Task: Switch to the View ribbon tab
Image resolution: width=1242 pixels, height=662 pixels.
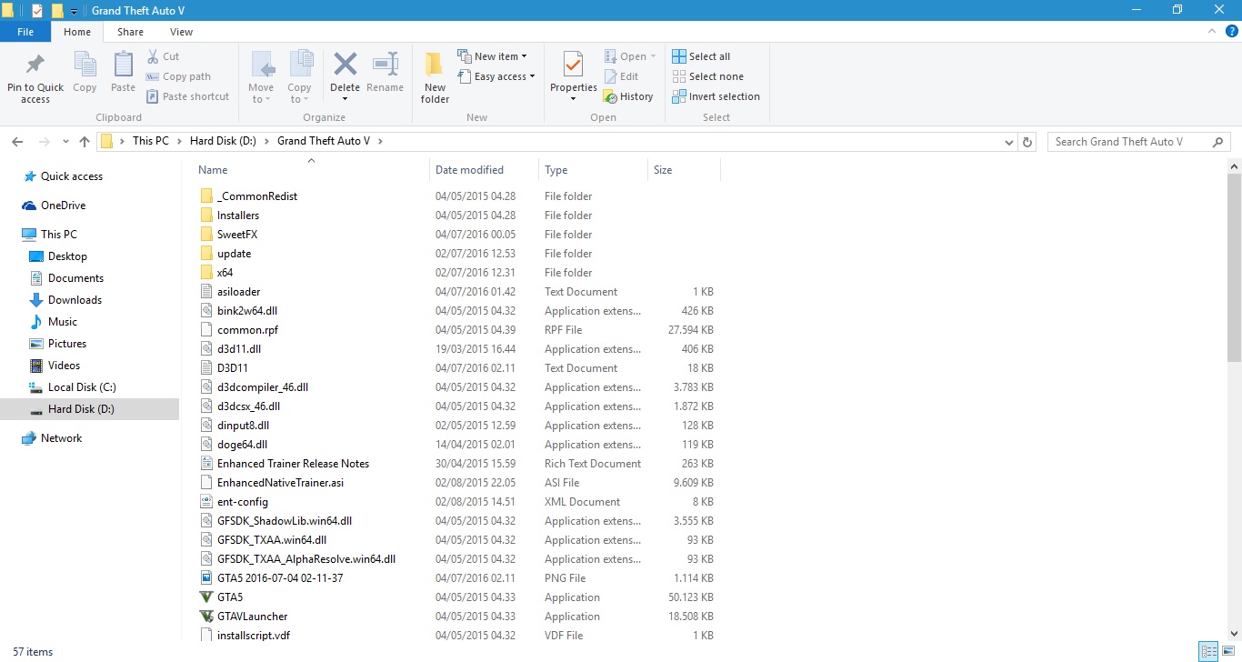Action: [x=181, y=32]
